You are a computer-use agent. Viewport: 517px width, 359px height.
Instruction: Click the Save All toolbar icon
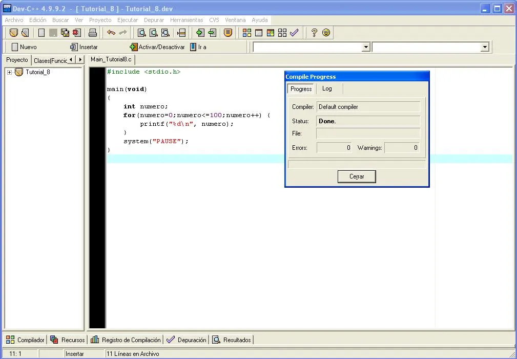pos(65,33)
